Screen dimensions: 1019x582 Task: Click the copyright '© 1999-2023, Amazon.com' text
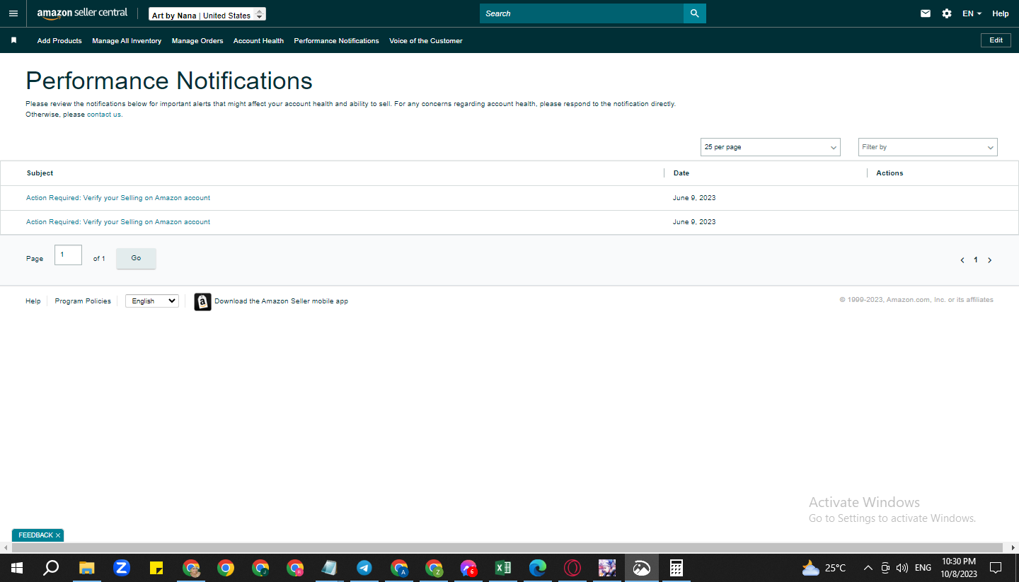[x=916, y=300]
